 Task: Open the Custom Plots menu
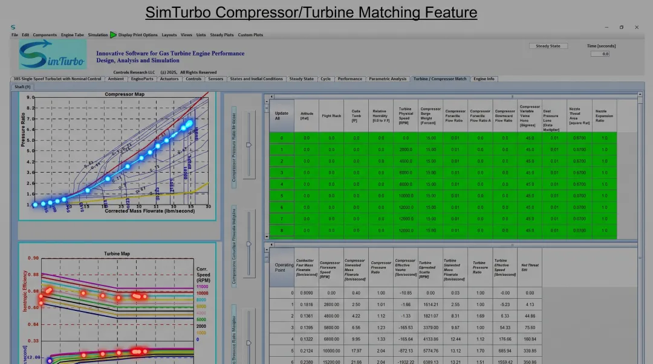click(x=250, y=35)
